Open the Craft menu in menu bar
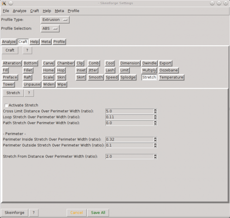This screenshot has width=230, height=218. click(x=34, y=11)
